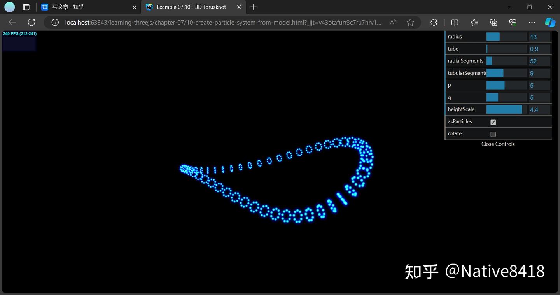Open a new browser tab
This screenshot has width=560, height=295.
point(254,7)
